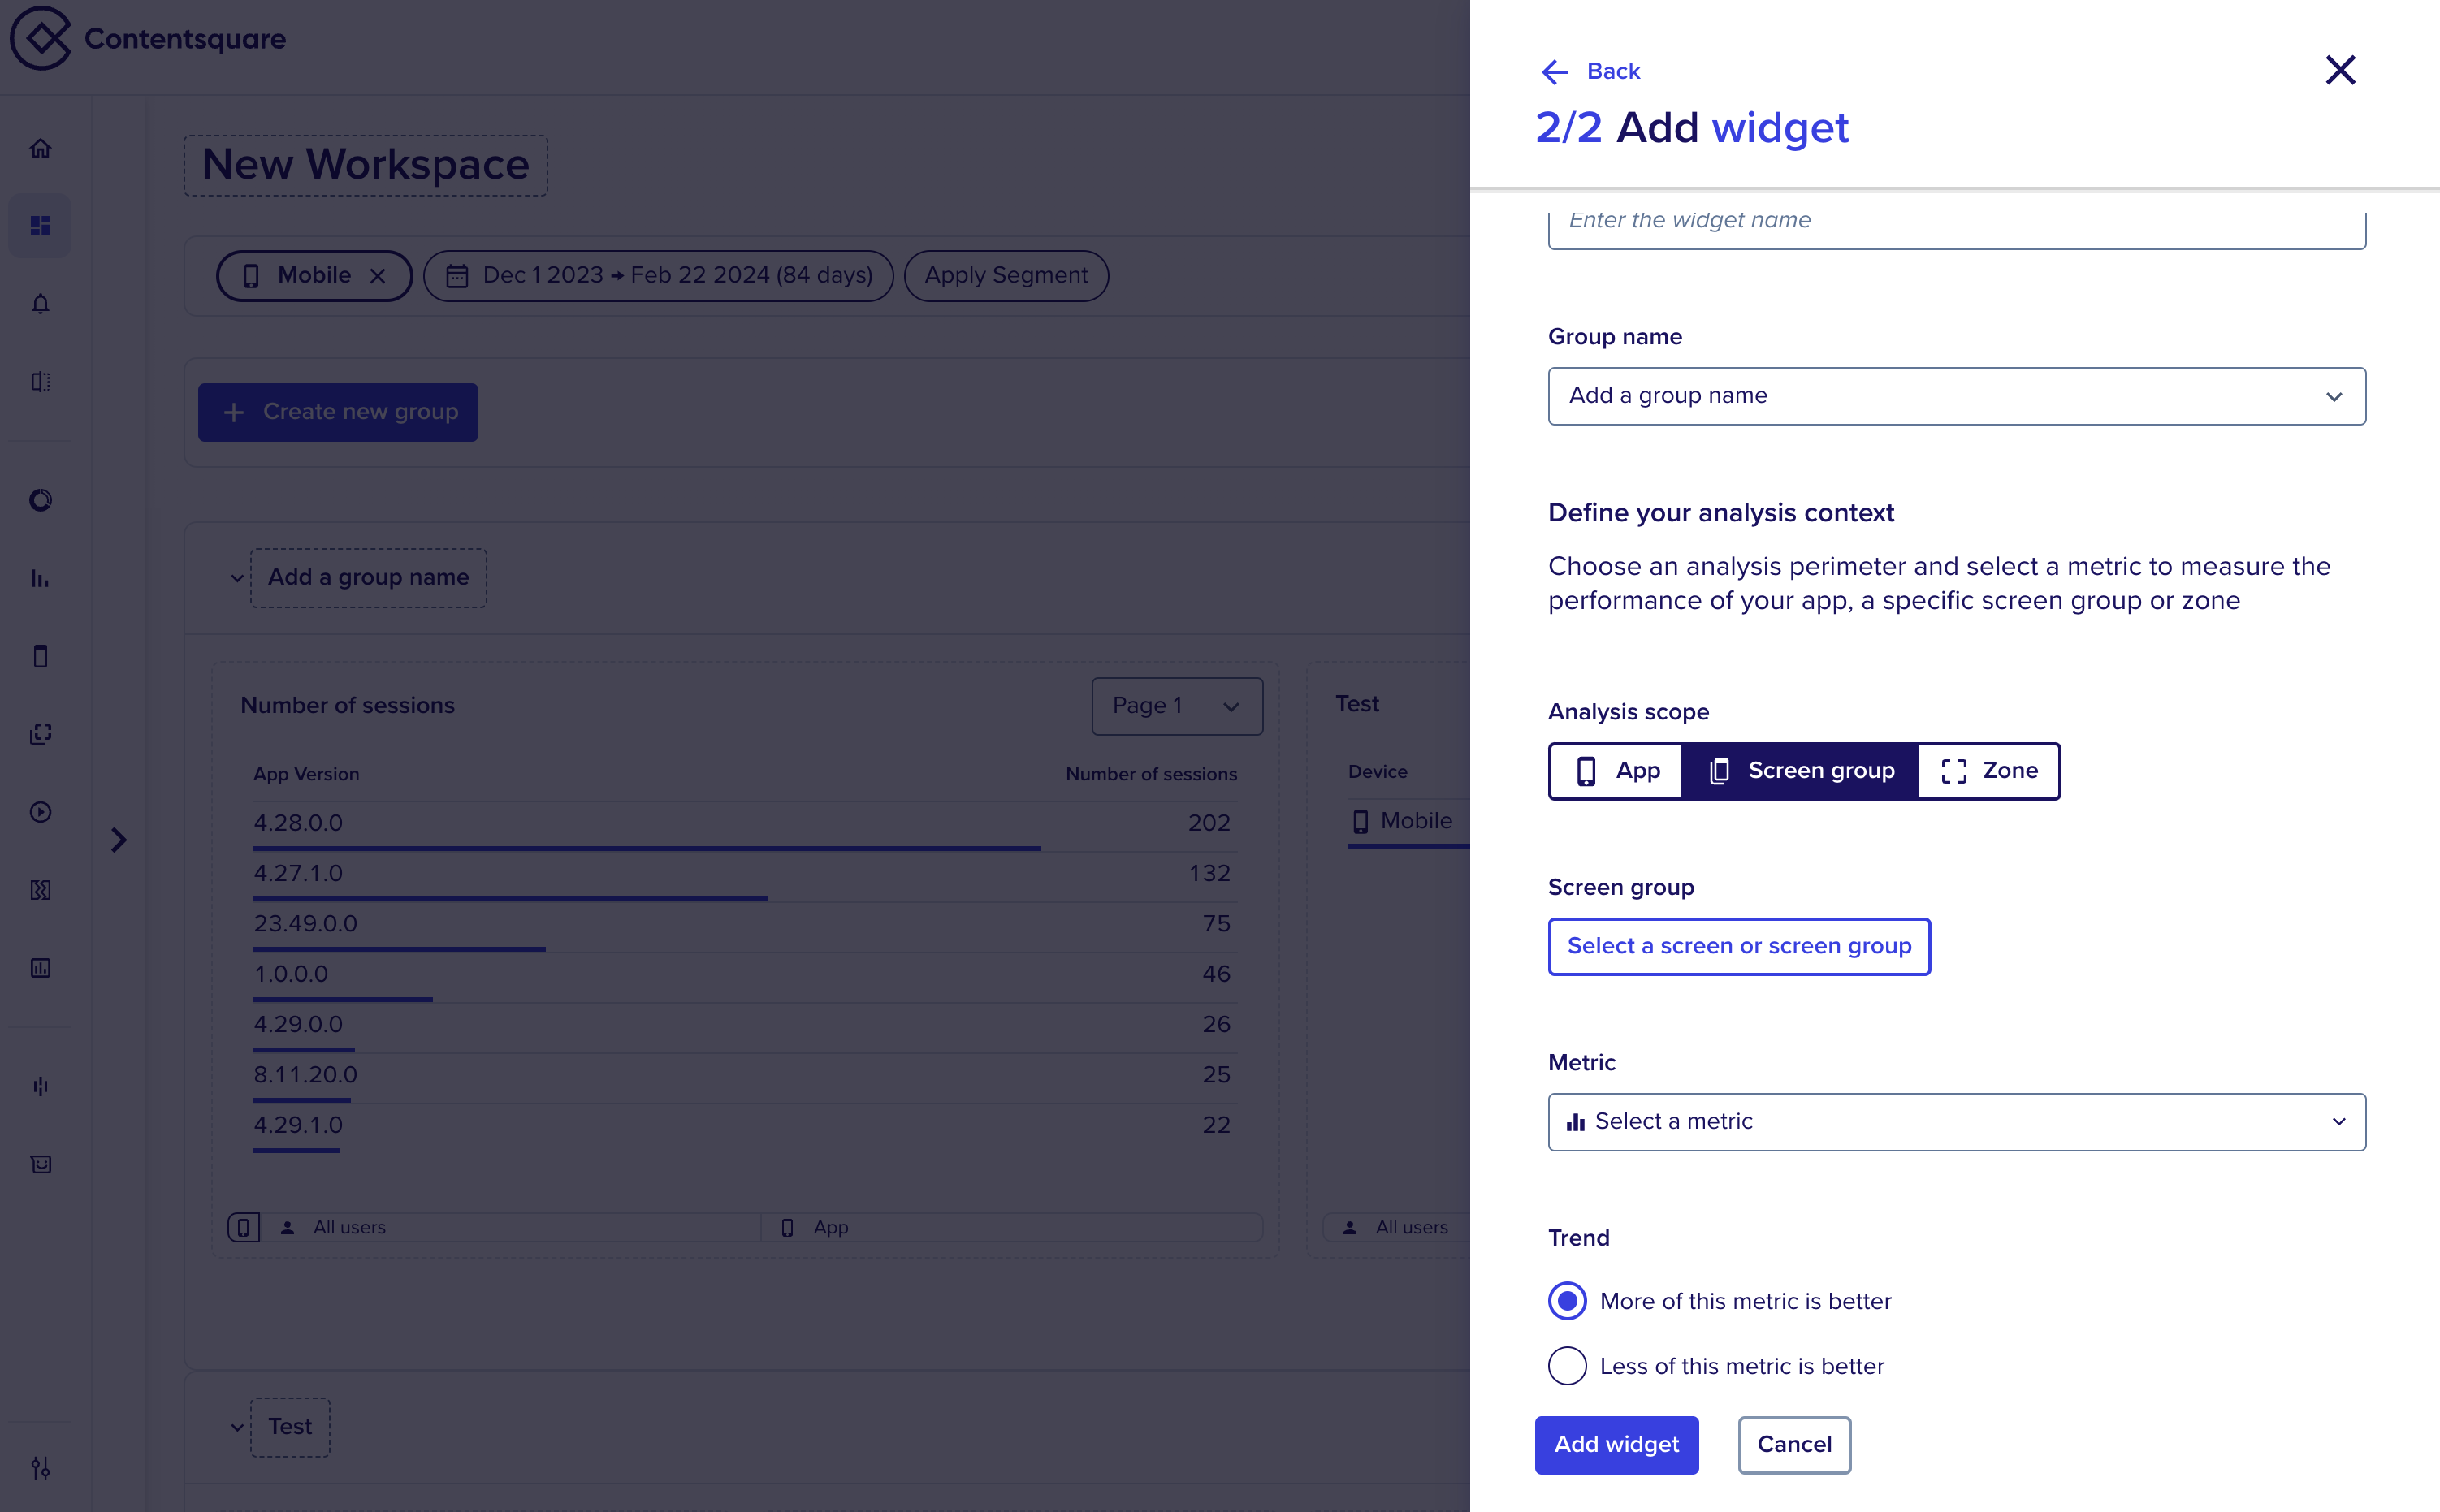The height and width of the screenshot is (1512, 2440).
Task: Open the journey analysis sunburst icon
Action: click(40, 500)
